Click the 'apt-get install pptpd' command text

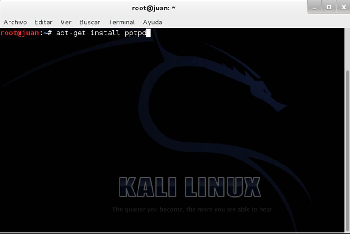101,33
